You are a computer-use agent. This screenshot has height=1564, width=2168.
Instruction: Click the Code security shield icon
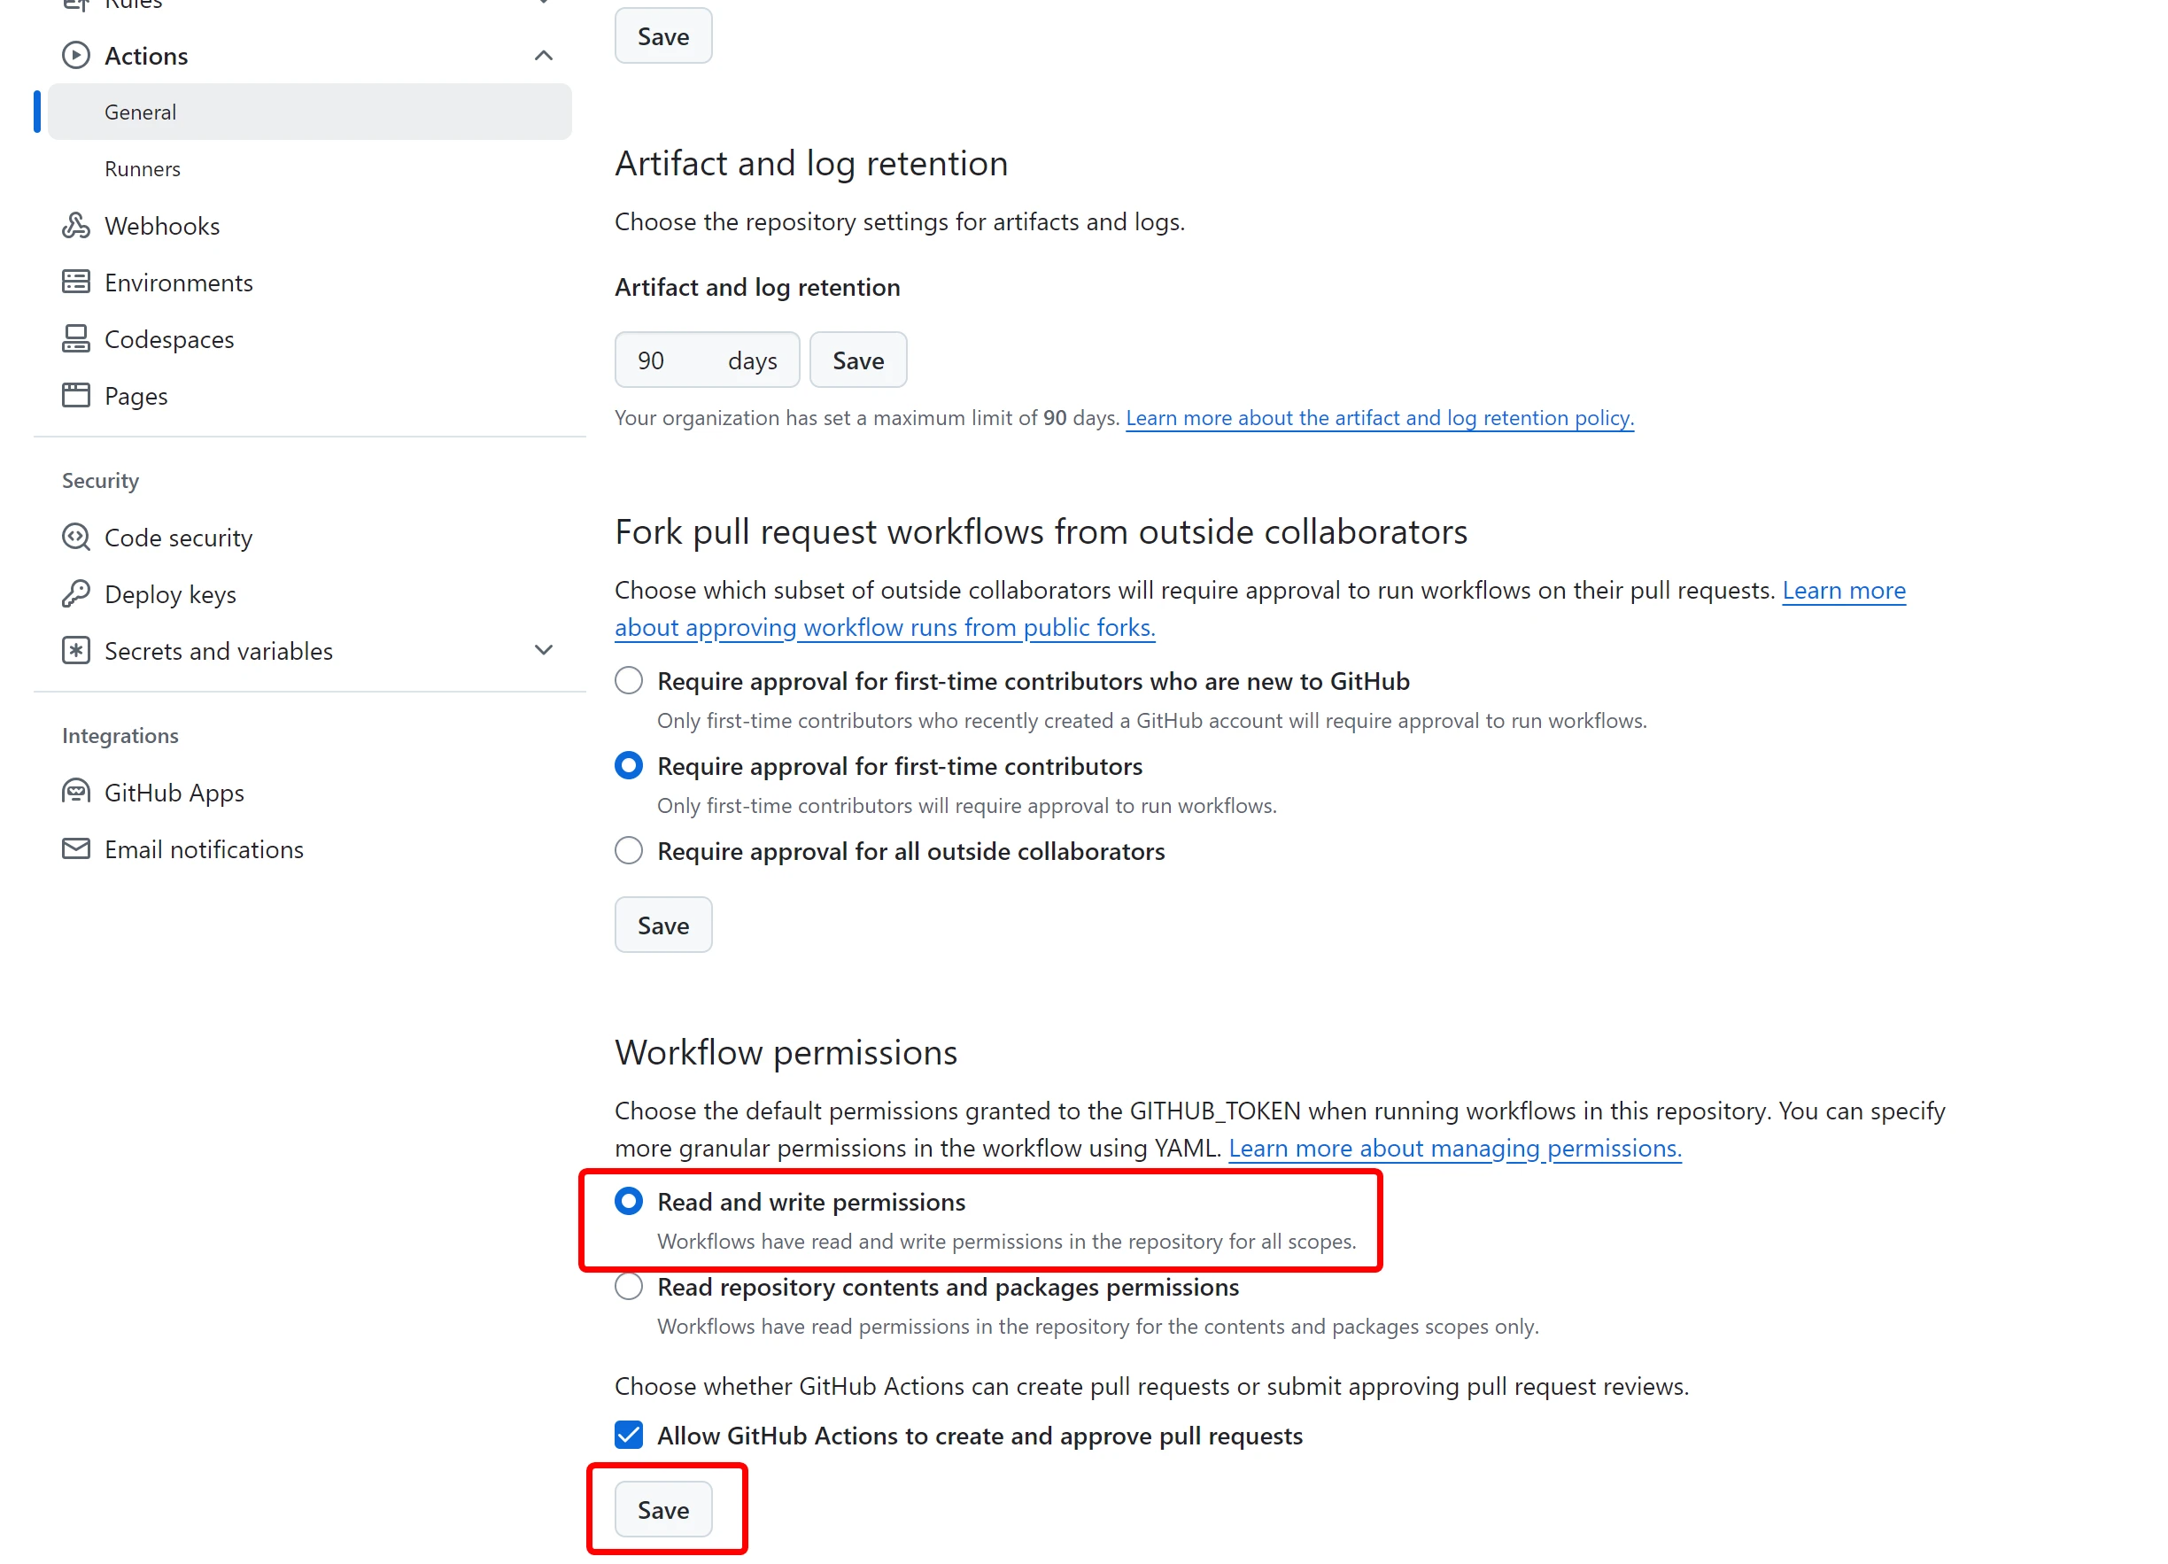(x=75, y=538)
